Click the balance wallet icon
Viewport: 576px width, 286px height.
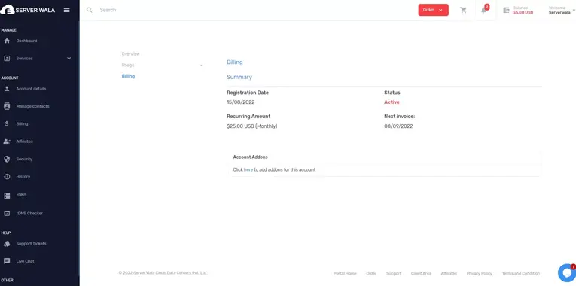pyautogui.click(x=506, y=10)
